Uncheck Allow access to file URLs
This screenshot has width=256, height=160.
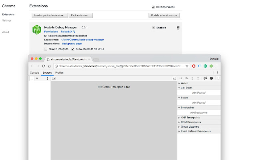[73, 49]
